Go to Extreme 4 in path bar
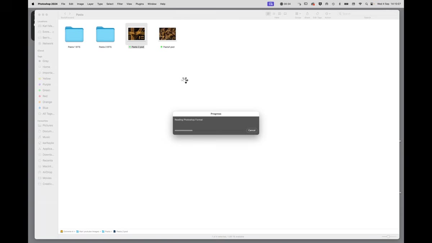Image resolution: width=432 pixels, height=243 pixels. [x=67, y=231]
